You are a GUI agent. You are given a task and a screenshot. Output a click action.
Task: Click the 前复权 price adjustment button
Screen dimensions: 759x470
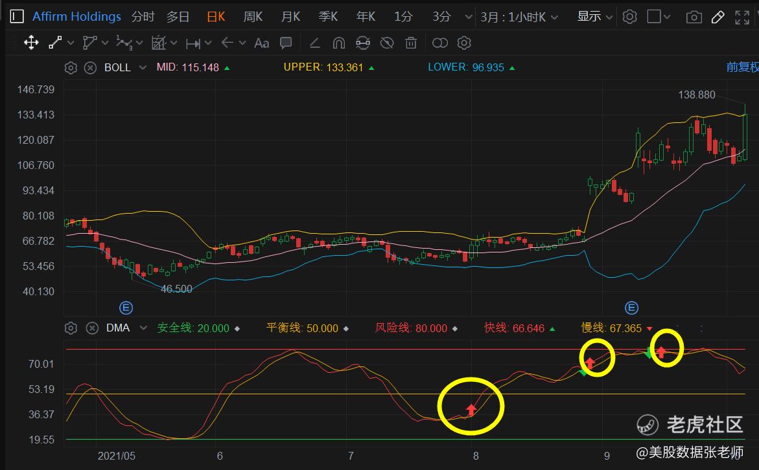coord(743,67)
